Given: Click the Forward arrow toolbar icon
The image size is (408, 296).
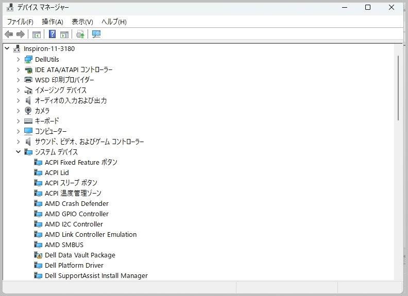Looking at the screenshot, I should 20,34.
